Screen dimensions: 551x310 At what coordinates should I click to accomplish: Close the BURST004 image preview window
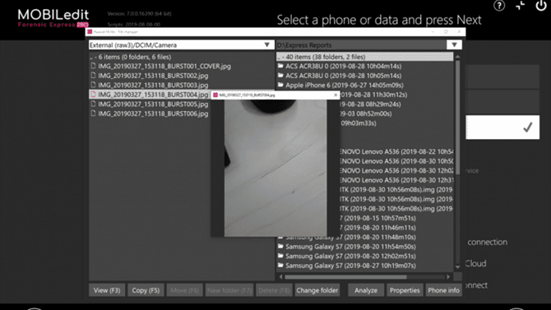coord(336,95)
